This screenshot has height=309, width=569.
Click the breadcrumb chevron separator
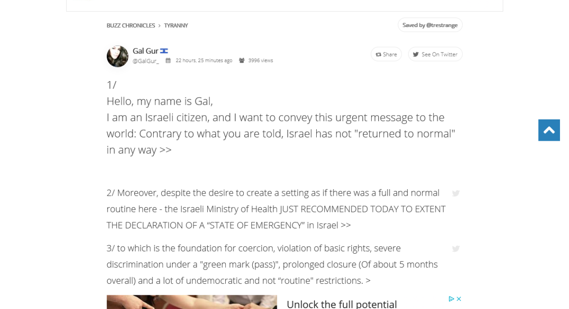pyautogui.click(x=160, y=26)
